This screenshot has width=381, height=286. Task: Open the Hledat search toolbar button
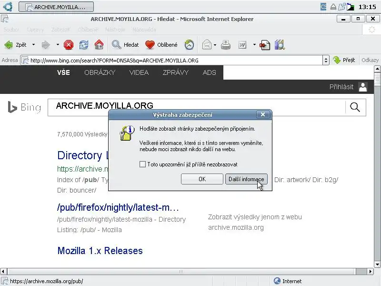(125, 45)
